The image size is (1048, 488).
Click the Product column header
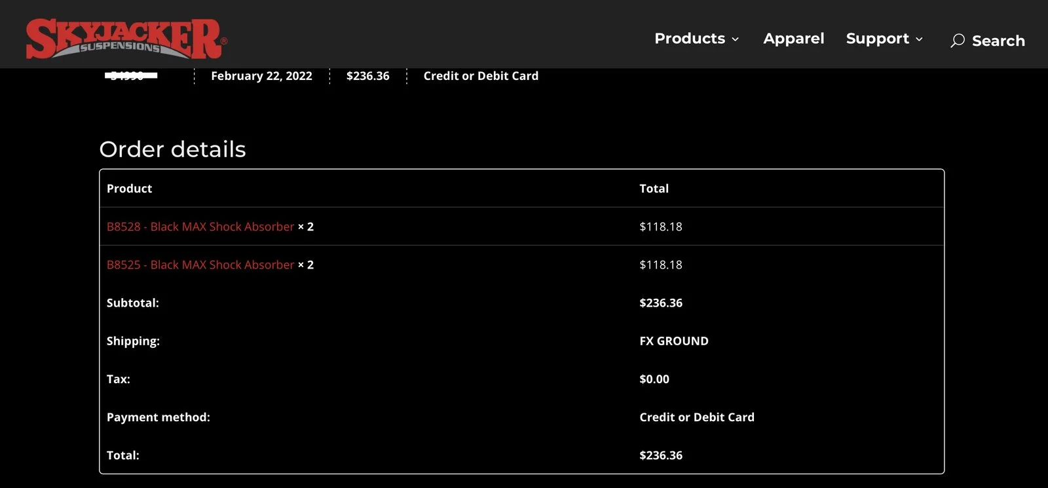click(x=129, y=189)
